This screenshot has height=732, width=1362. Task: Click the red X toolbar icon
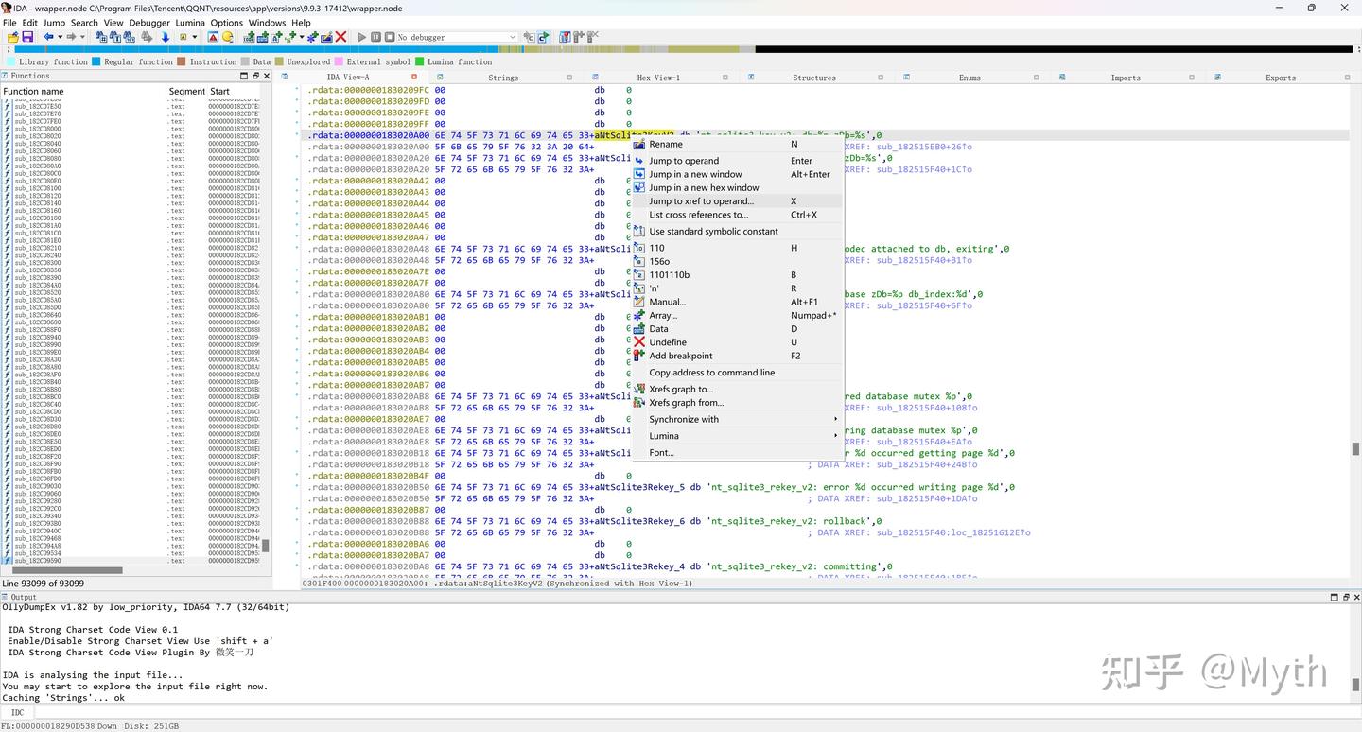point(340,37)
